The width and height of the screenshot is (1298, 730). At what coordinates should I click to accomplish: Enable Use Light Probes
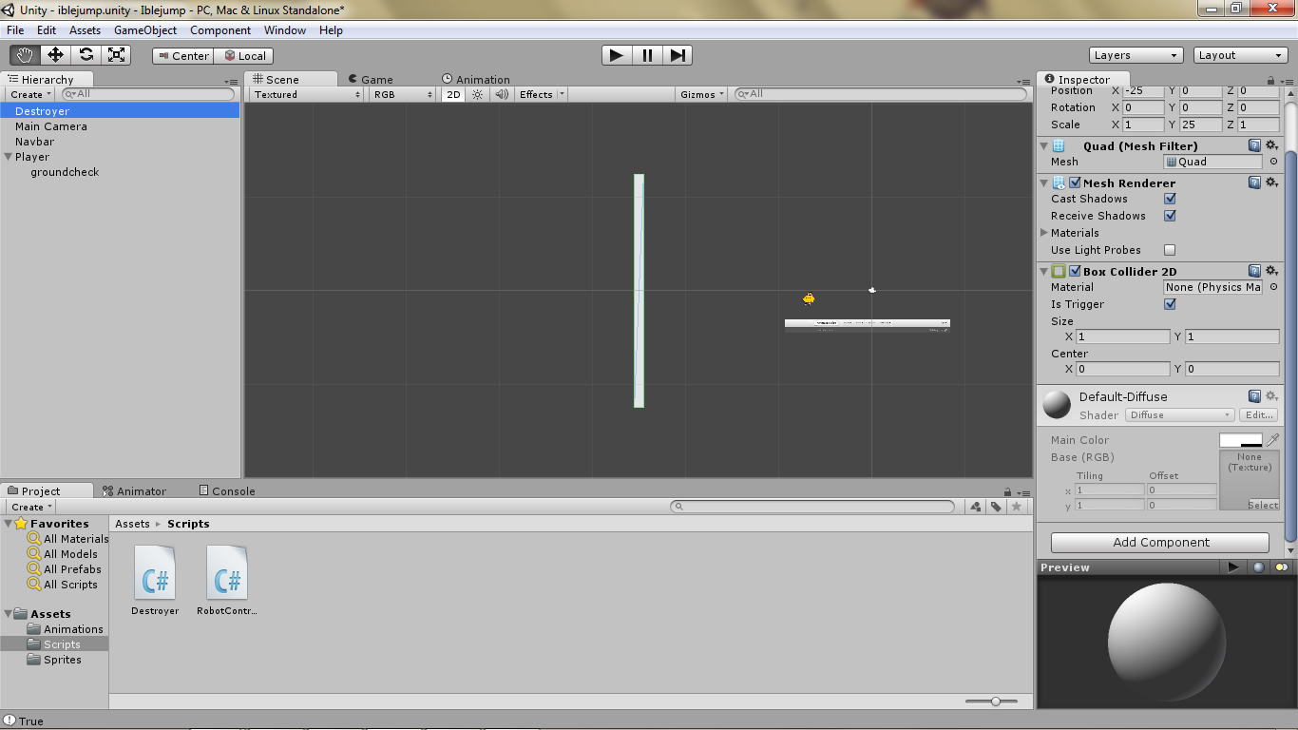coord(1170,250)
